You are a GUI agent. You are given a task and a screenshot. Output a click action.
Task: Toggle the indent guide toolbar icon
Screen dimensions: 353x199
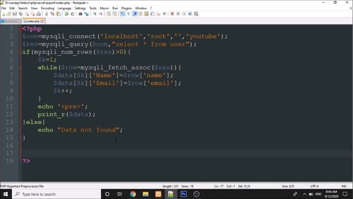[x=135, y=14]
